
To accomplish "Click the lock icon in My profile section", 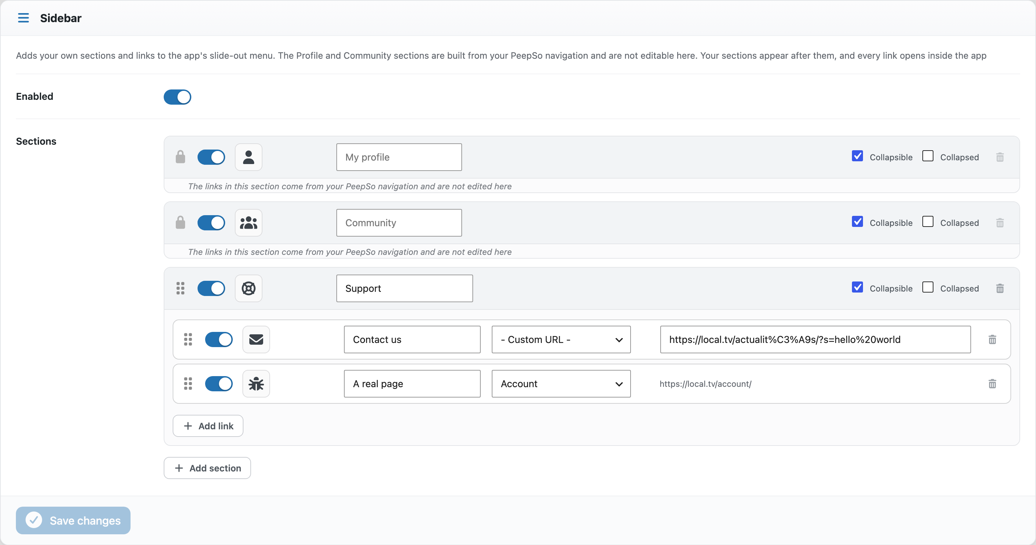I will click(x=181, y=157).
